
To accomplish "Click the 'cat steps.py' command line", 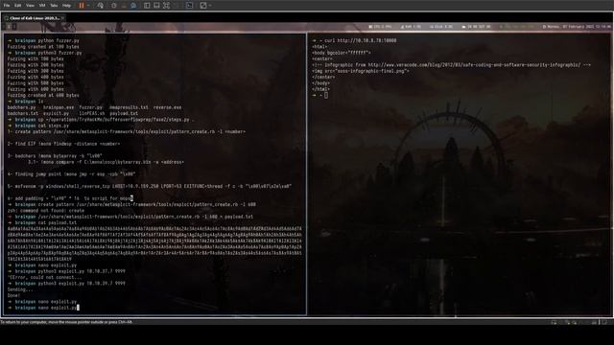I will [38, 126].
